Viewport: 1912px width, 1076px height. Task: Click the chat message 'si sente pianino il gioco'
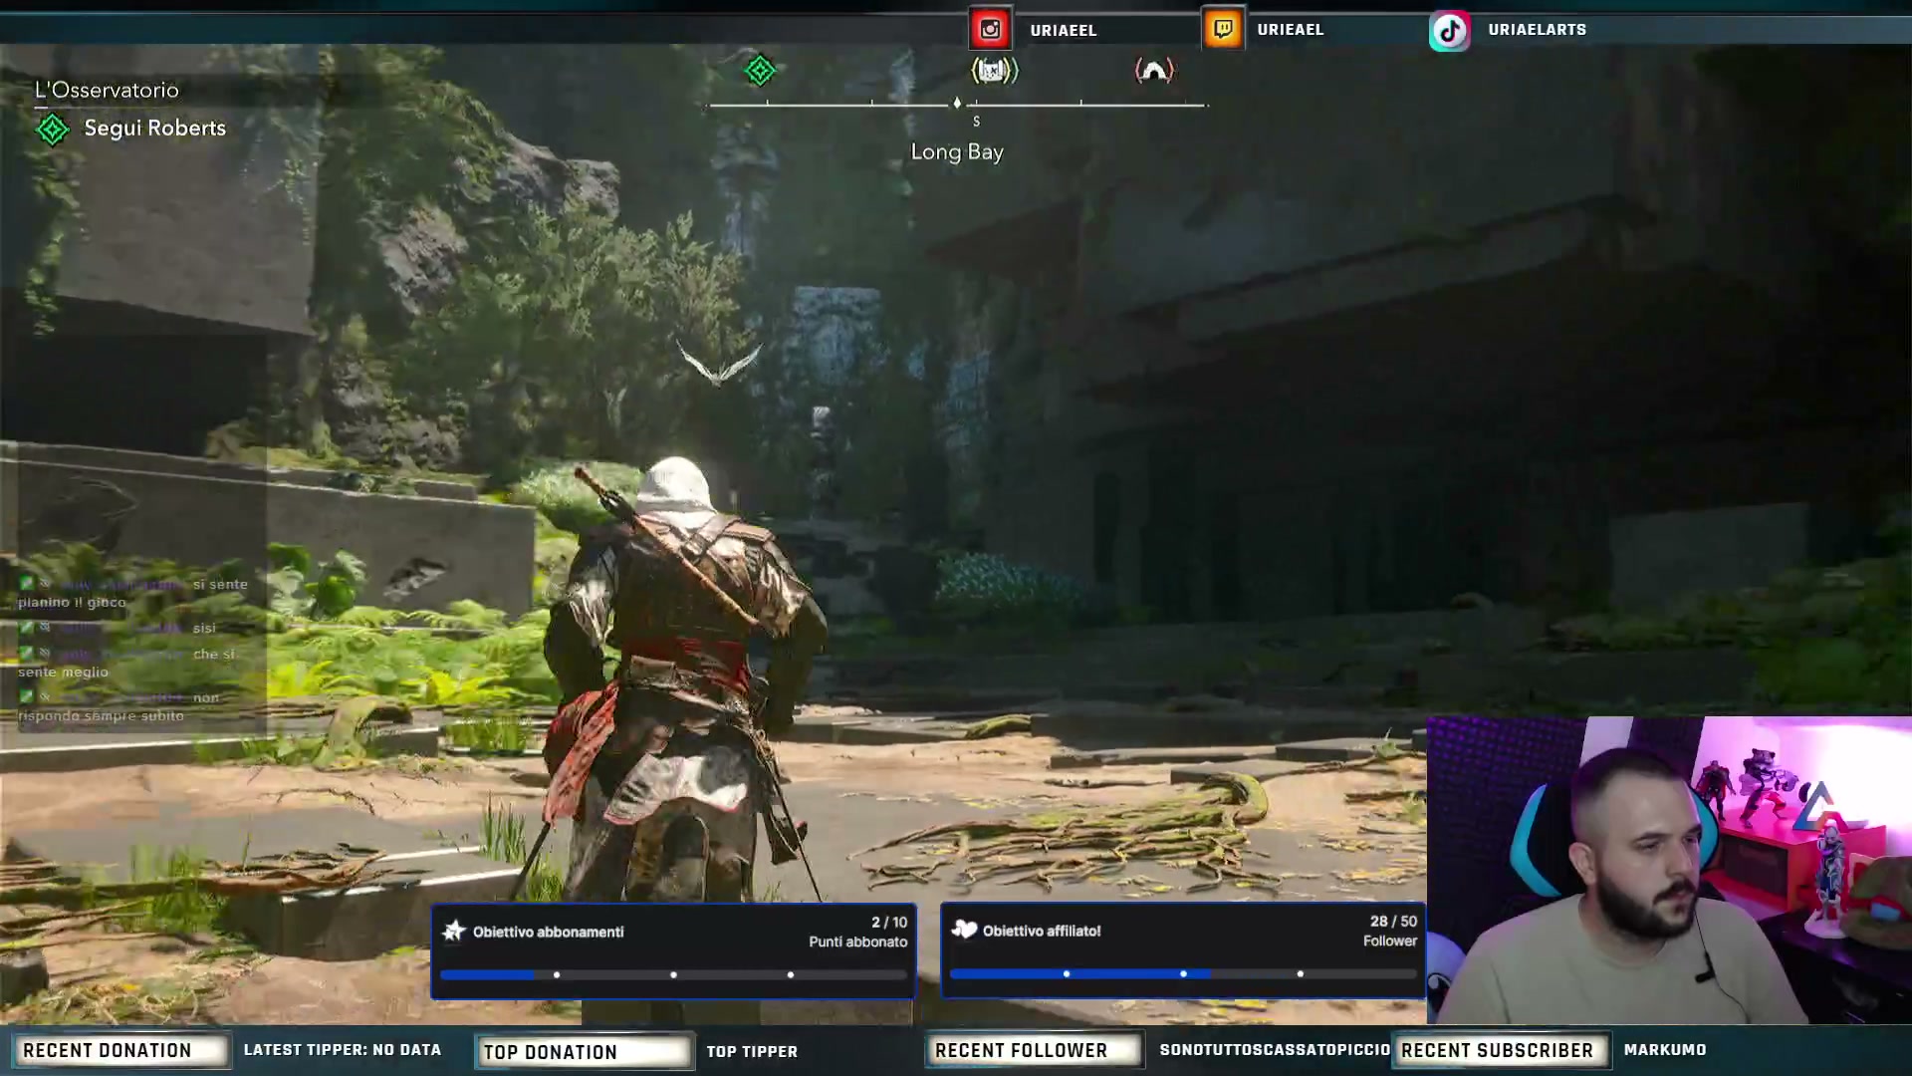coord(132,593)
